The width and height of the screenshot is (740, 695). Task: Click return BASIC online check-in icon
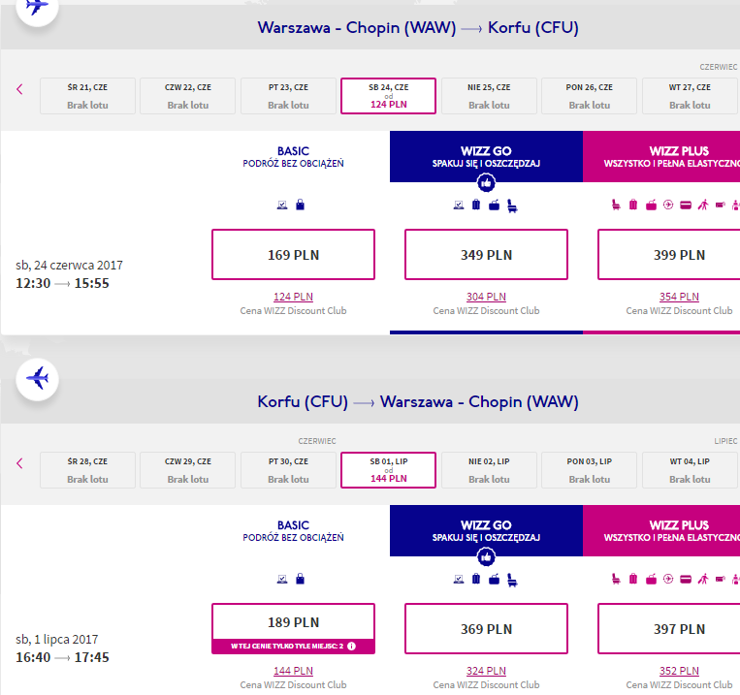click(282, 579)
